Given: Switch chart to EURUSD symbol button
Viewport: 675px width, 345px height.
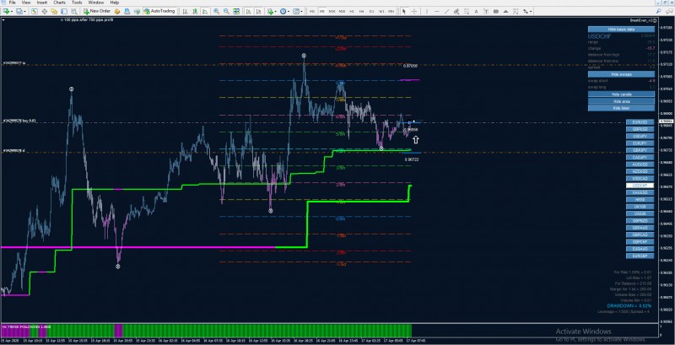Looking at the screenshot, I should [x=640, y=122].
